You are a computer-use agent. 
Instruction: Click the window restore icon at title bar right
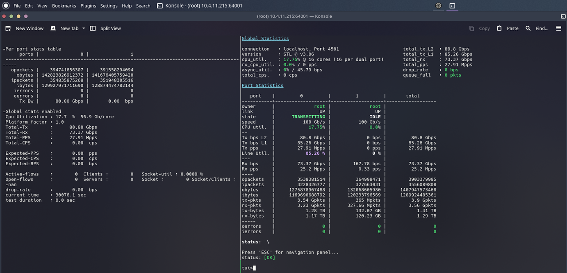(x=563, y=16)
